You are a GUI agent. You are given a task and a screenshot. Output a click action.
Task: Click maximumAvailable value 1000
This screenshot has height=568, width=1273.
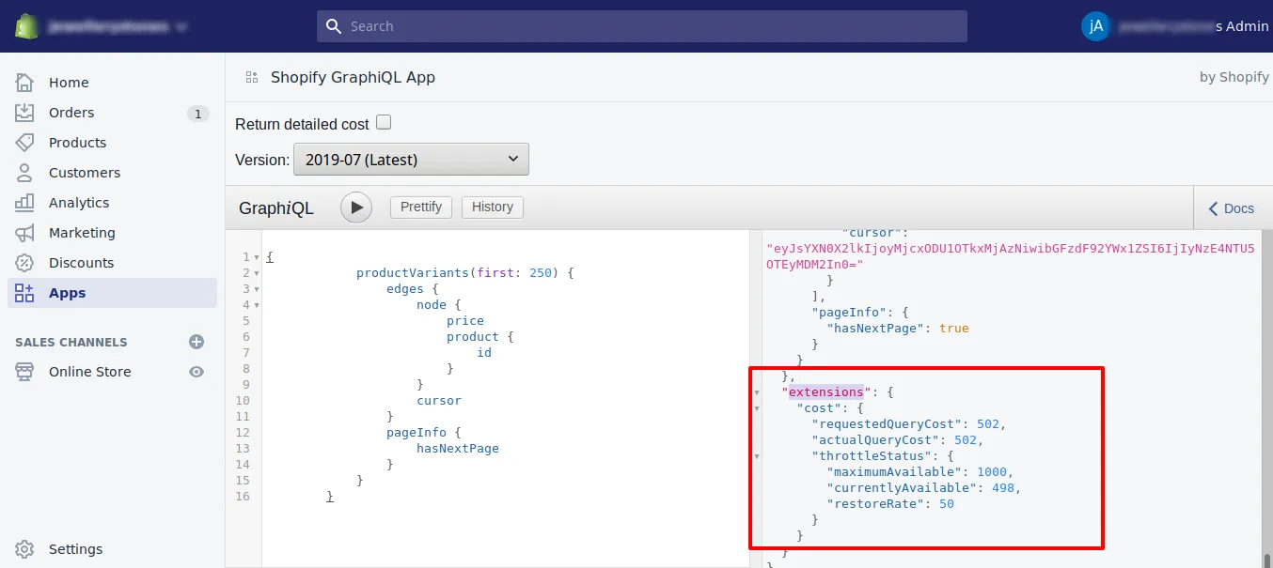click(992, 472)
